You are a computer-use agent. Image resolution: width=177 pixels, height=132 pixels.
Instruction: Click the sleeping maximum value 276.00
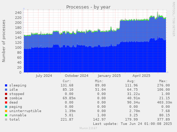point(163,85)
